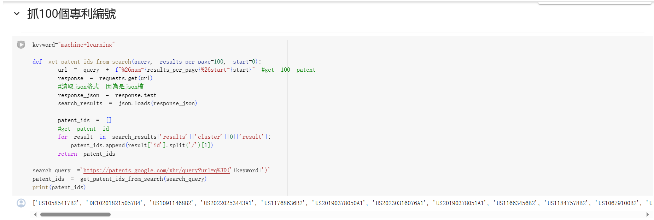Click the response.text assignment line
The height and width of the screenshot is (220, 654).
(x=107, y=95)
